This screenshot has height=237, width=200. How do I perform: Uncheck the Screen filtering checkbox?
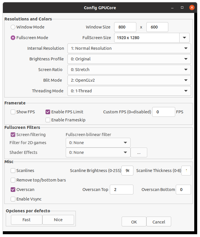pyautogui.click(x=13, y=135)
